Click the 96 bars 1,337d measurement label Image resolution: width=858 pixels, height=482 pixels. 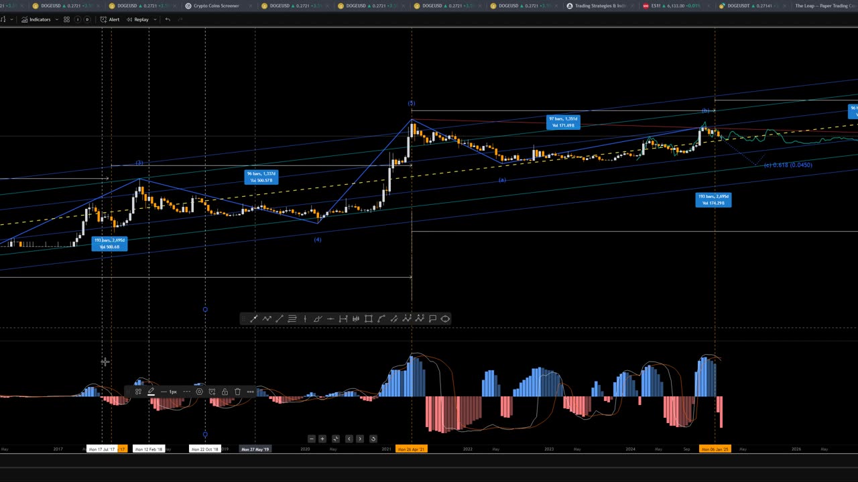click(x=261, y=177)
